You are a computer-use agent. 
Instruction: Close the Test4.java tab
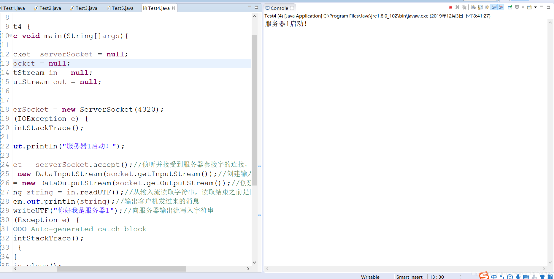[x=174, y=8]
